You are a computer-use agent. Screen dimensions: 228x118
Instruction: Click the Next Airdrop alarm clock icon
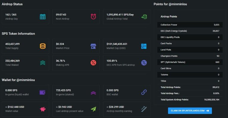coord(93,17)
